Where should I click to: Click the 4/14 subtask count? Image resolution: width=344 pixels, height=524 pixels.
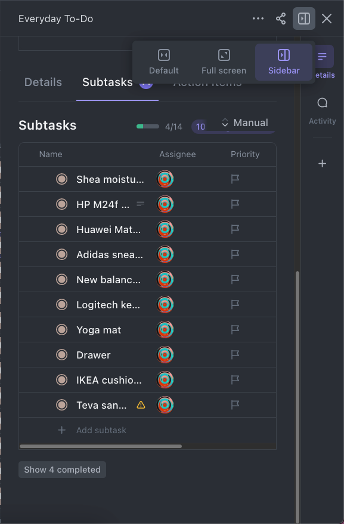[x=173, y=127]
